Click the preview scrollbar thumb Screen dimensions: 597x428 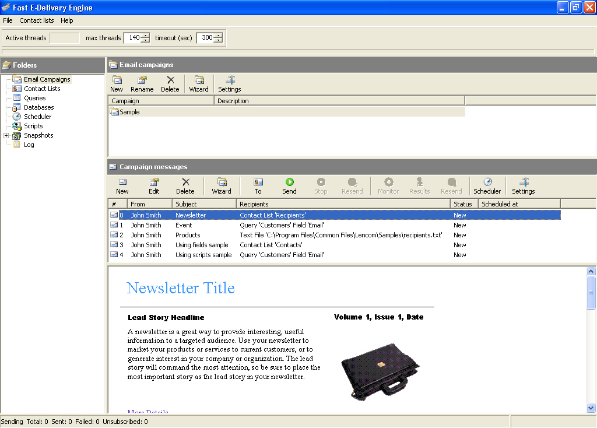(591, 293)
